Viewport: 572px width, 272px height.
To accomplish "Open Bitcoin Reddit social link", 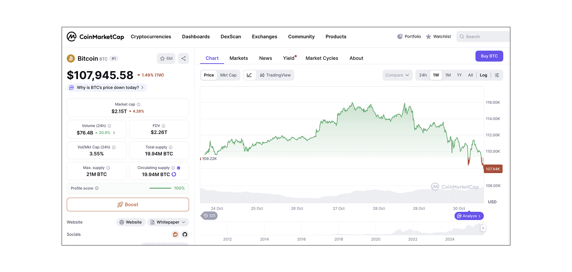I will (175, 234).
